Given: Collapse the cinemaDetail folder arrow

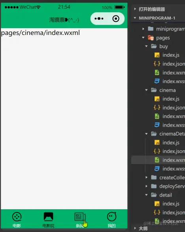Looking at the screenshot, I should point(146,134).
